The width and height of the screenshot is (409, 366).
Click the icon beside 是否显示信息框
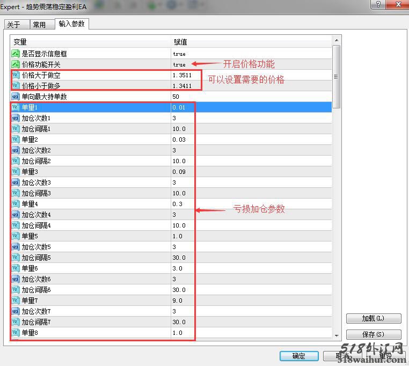pos(16,54)
